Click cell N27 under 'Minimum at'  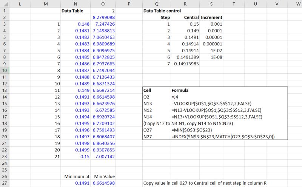coord(75,183)
